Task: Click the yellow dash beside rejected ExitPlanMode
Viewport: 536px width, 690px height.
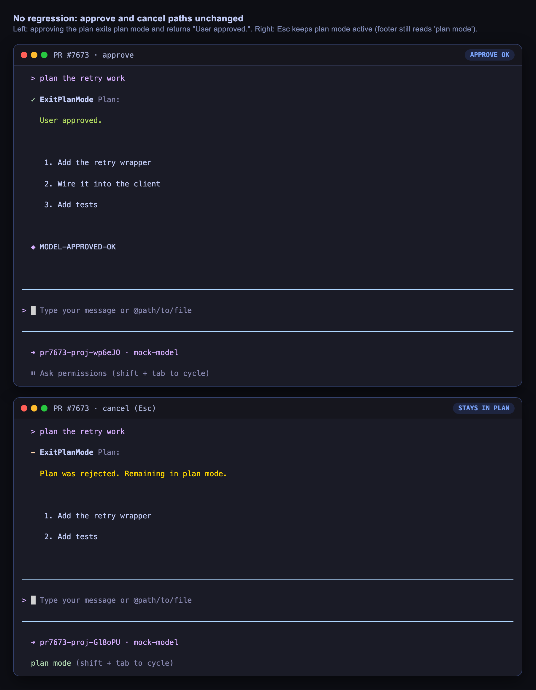Action: pyautogui.click(x=33, y=452)
